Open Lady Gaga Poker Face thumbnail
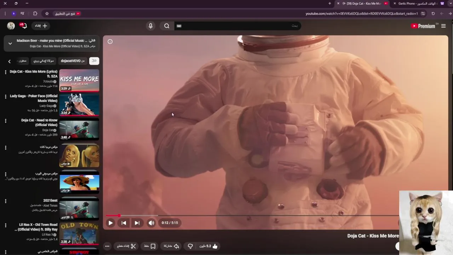Screen dimensions: 453x255 point(79,104)
